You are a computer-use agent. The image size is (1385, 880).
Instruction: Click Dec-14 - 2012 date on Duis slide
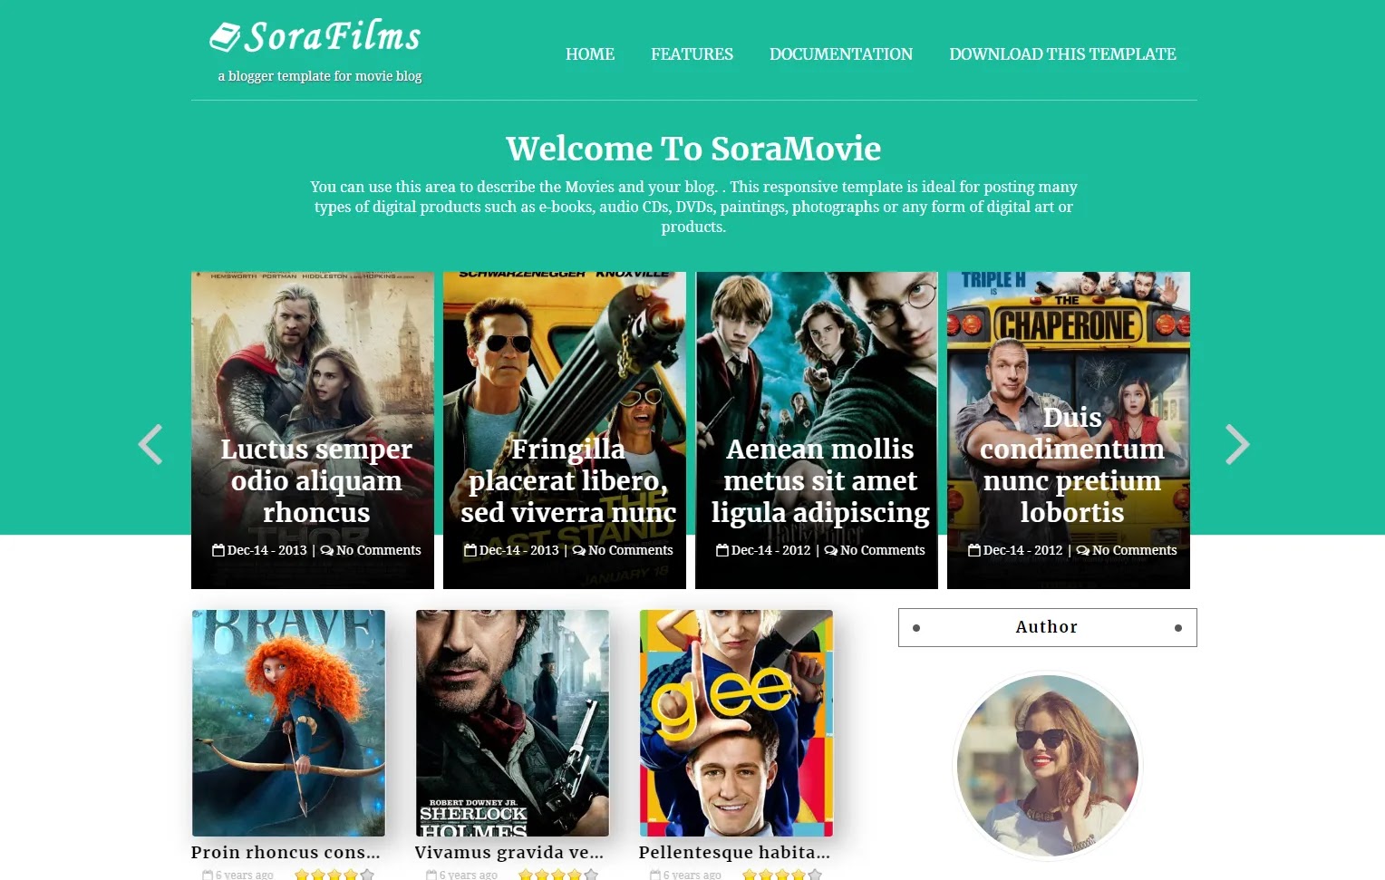point(1023,550)
